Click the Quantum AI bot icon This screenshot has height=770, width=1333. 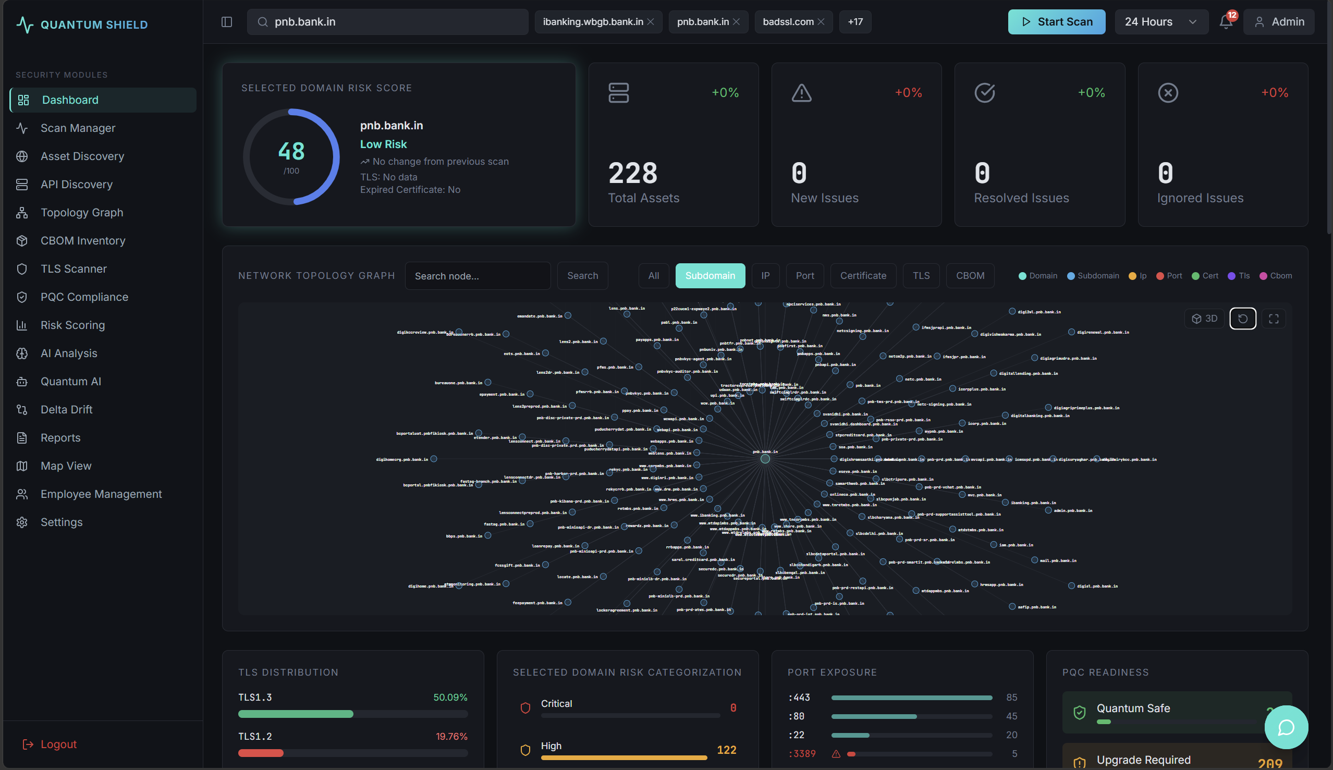point(22,381)
